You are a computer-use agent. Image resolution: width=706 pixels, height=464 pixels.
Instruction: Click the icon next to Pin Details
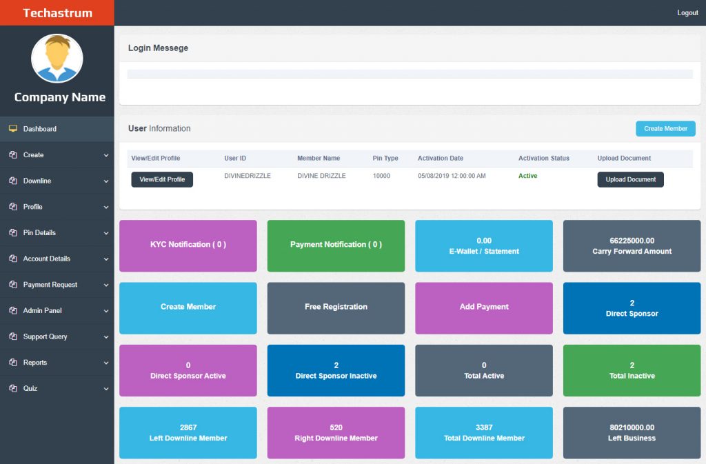pos(12,233)
